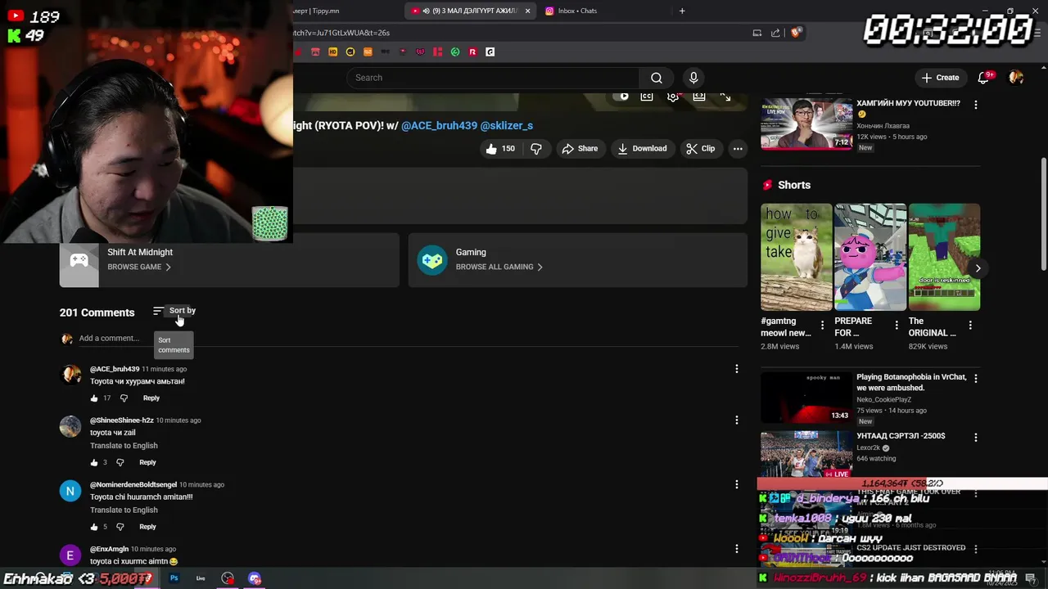1048x589 pixels.
Task: Reply to @NominerdeneBoldtsengel's comment
Action: pyautogui.click(x=147, y=528)
